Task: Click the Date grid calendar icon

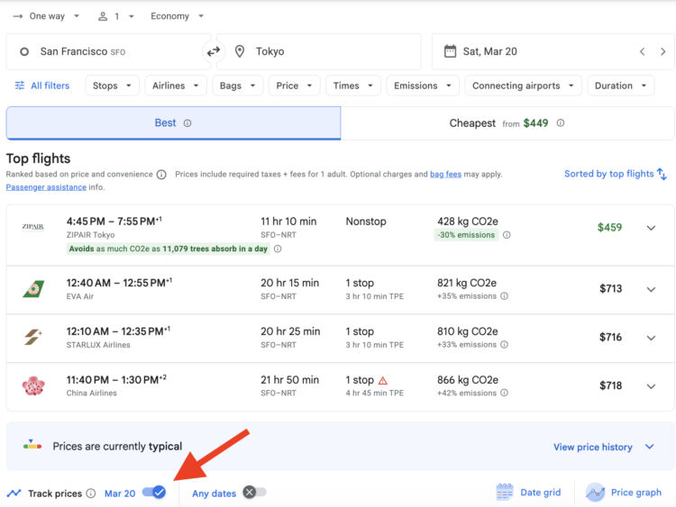Action: (x=505, y=492)
